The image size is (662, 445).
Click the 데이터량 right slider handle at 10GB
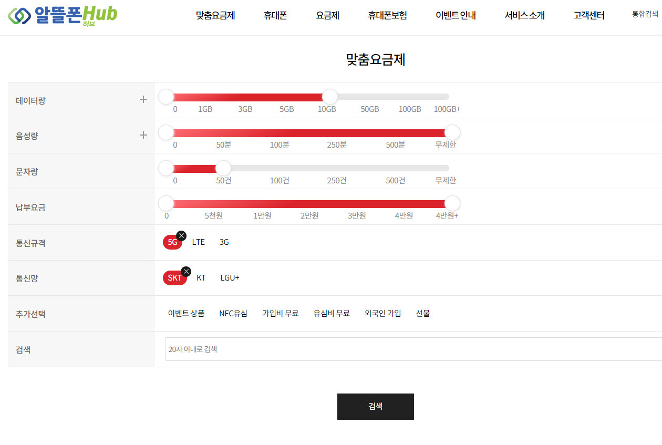tap(329, 97)
